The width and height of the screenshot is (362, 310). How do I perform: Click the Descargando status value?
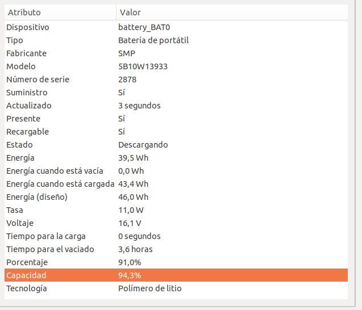tap(143, 145)
